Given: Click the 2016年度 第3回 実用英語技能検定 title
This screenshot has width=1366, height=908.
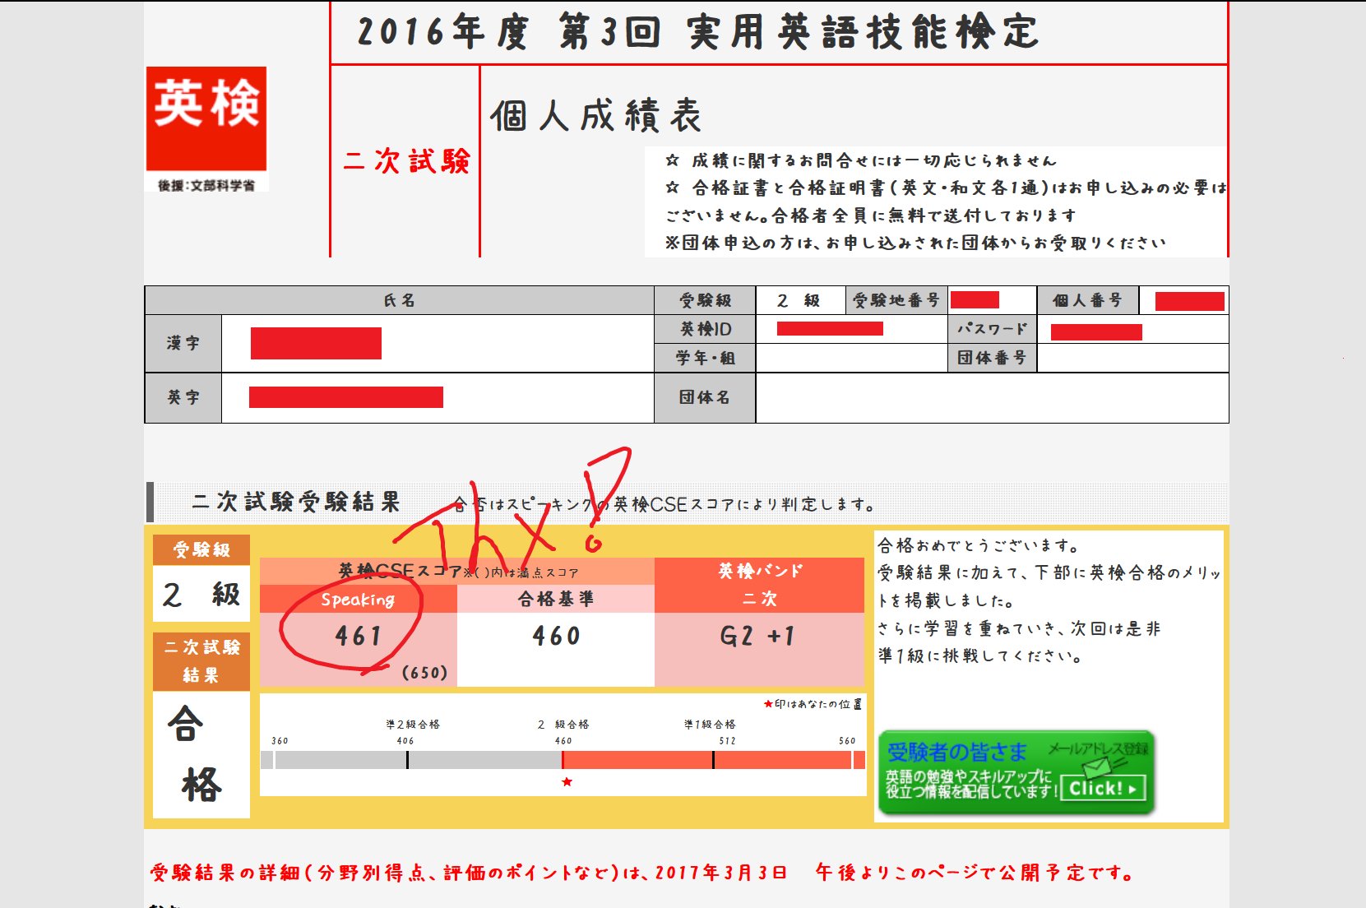Looking at the screenshot, I should click(x=698, y=32).
